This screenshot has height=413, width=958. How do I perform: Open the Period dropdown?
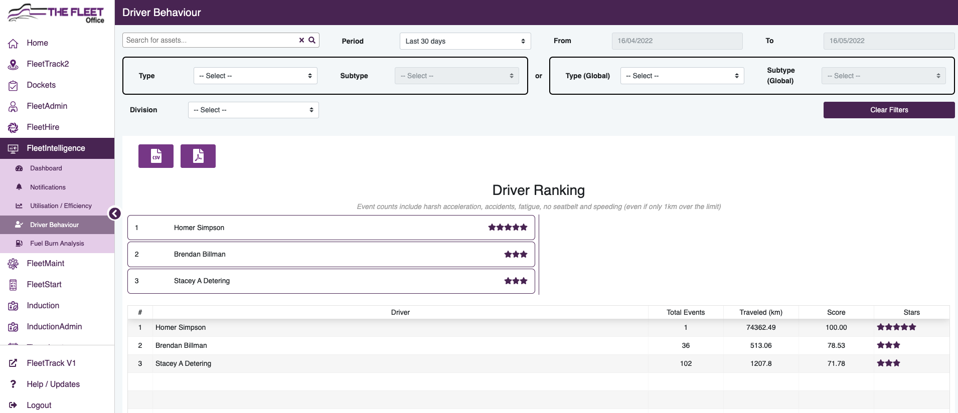click(x=465, y=41)
